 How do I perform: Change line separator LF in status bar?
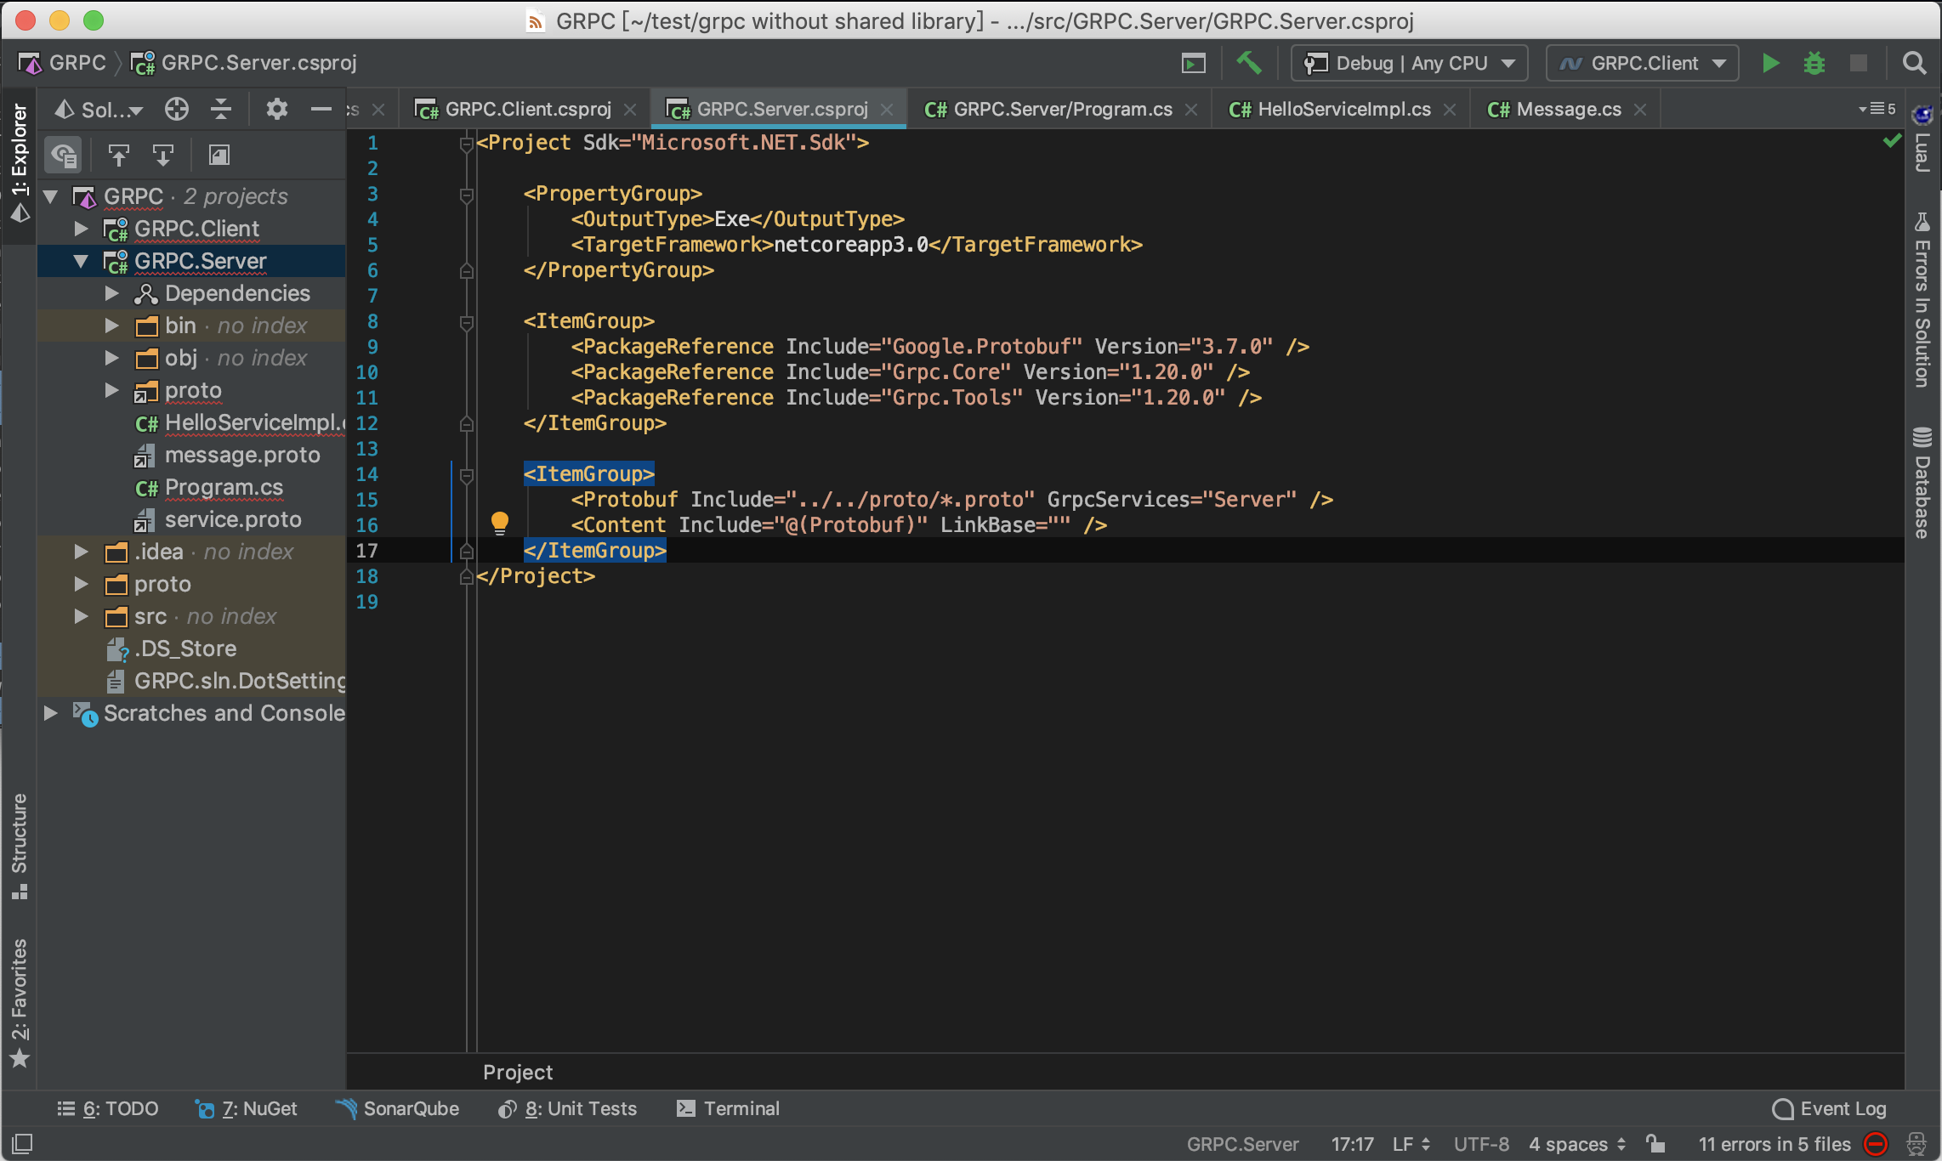pyautogui.click(x=1411, y=1144)
